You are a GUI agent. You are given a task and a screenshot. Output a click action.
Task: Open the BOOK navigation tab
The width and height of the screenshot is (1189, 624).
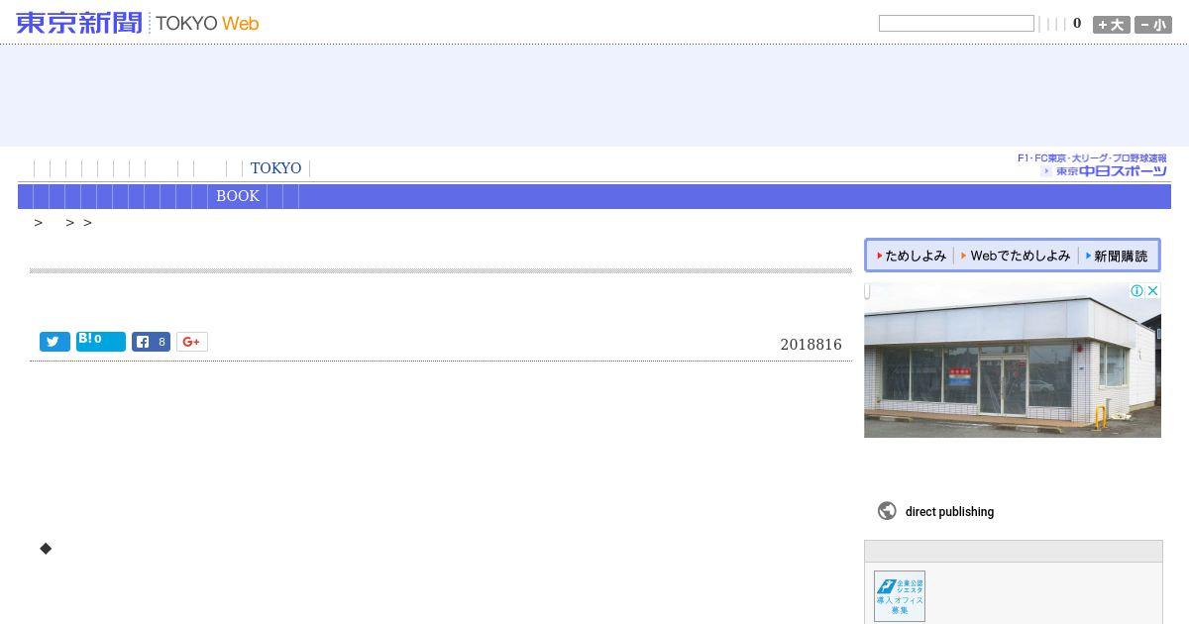[x=238, y=196]
